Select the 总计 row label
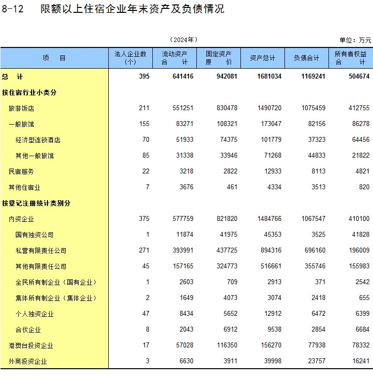This screenshot has width=373, height=385. [x=12, y=77]
